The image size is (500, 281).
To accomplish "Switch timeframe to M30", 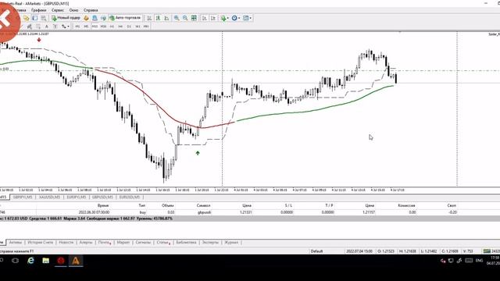I will [x=103, y=27].
